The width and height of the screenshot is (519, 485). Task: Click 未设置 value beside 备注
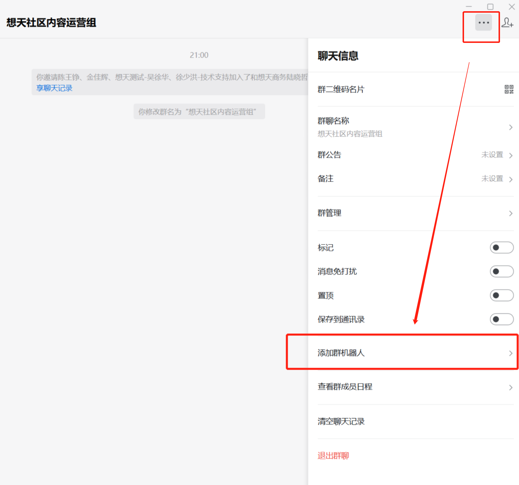pos(492,179)
